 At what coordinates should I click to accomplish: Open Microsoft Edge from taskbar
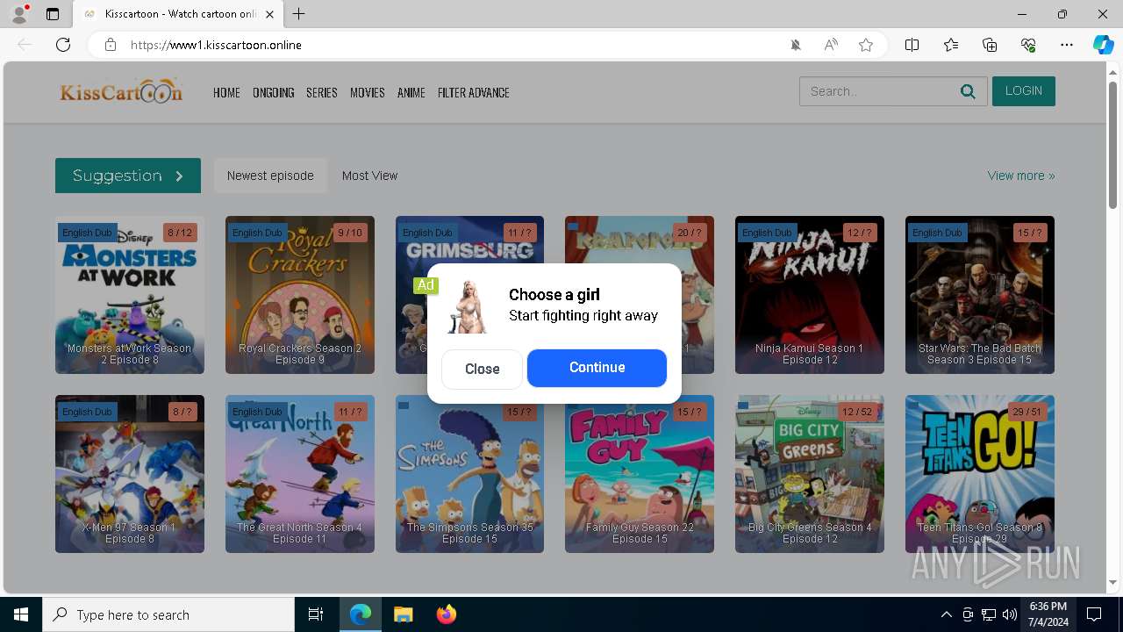pos(361,614)
